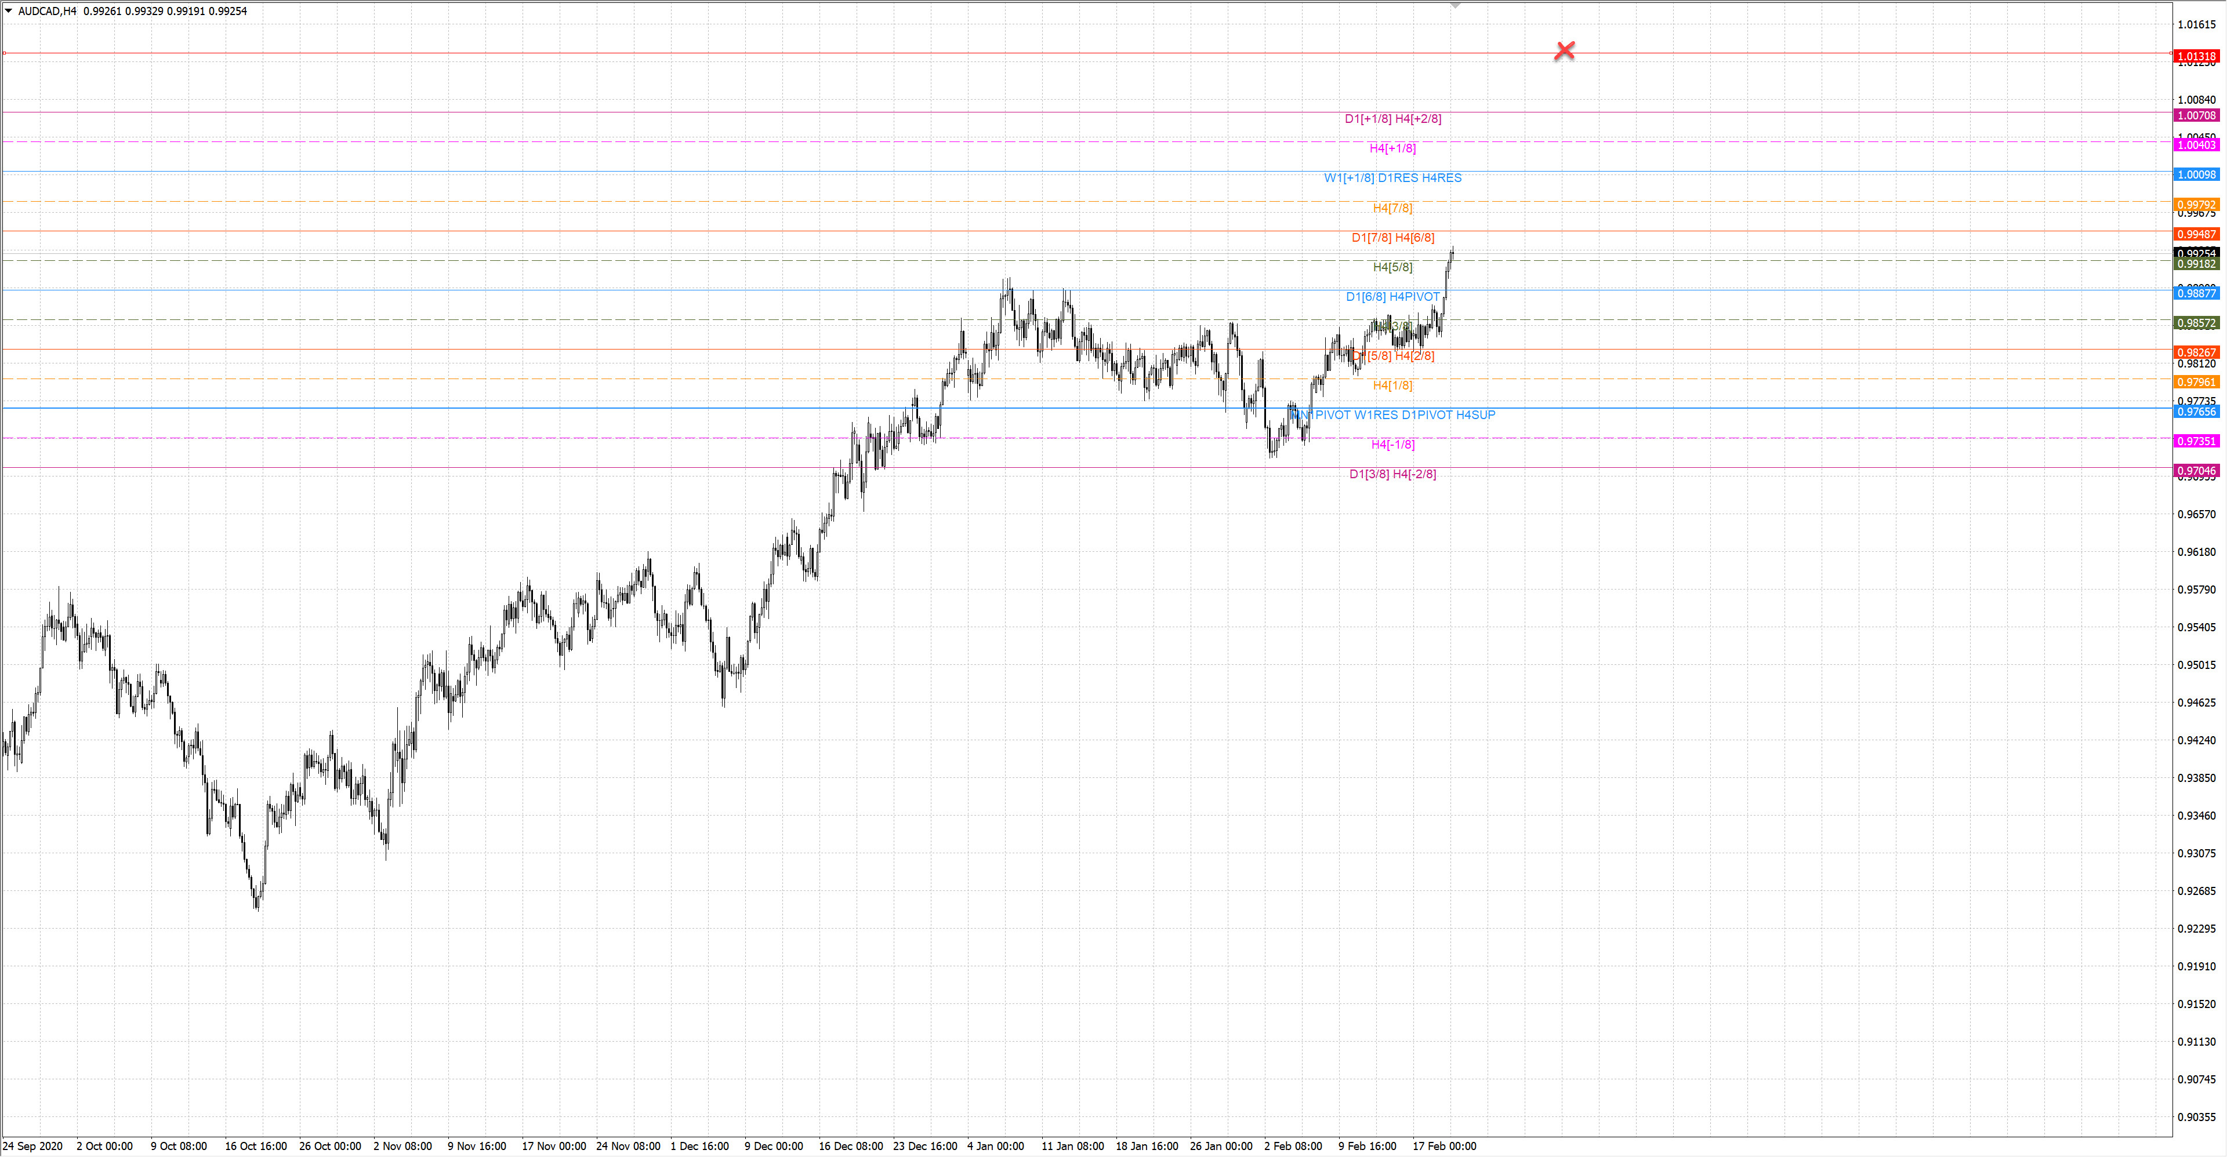Select the H4[-1/8] level label
2227x1157 pixels.
point(1392,444)
